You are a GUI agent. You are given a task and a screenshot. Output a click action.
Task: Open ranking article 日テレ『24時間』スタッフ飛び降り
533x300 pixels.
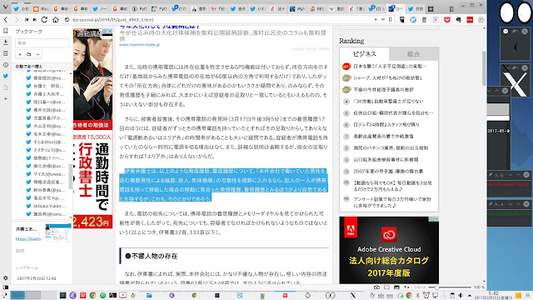point(386,124)
